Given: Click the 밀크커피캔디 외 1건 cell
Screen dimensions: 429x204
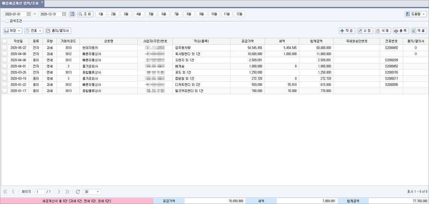Looking at the screenshot, I should (201, 91).
